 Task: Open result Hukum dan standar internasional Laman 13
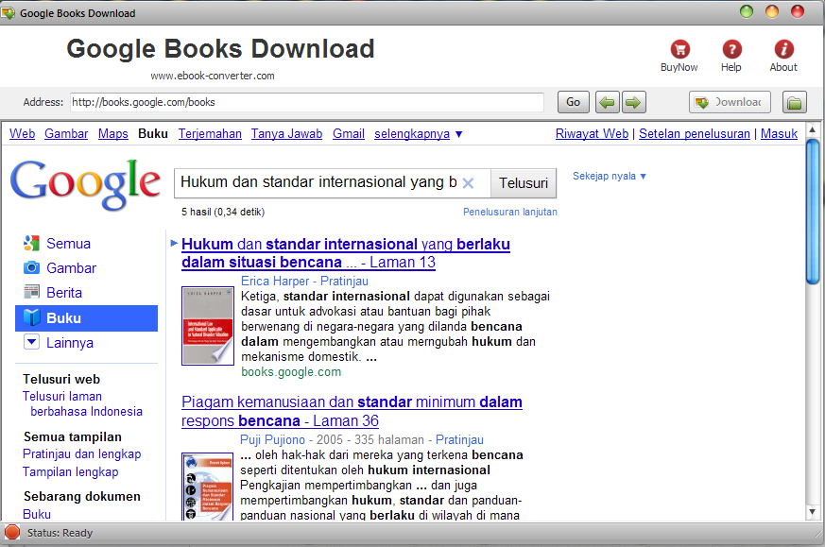[x=346, y=253]
